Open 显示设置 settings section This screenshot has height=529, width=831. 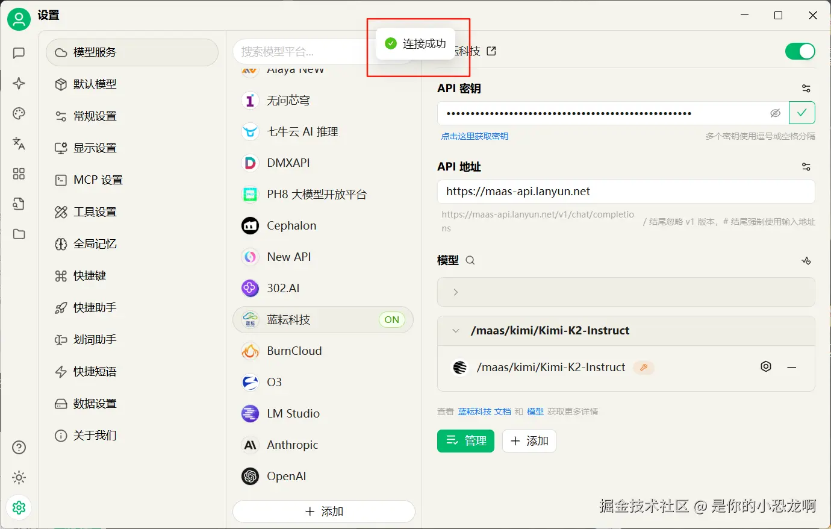tap(132, 148)
